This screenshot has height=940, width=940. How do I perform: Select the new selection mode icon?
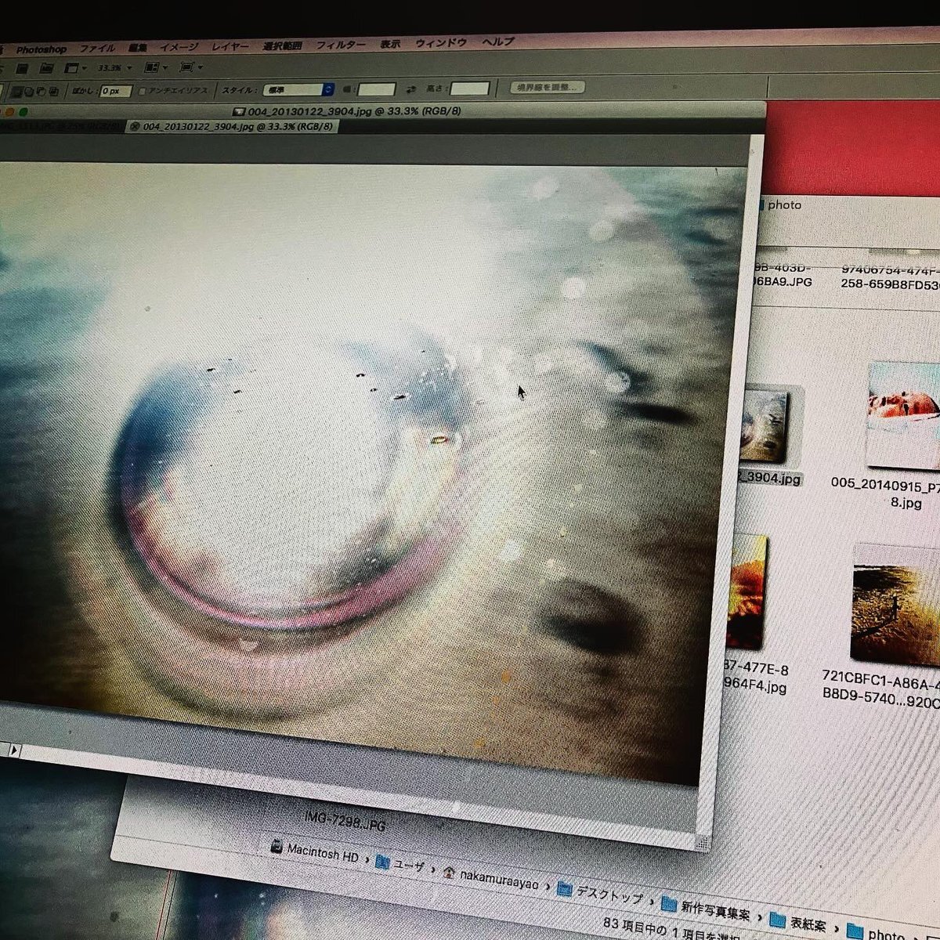pyautogui.click(x=16, y=92)
